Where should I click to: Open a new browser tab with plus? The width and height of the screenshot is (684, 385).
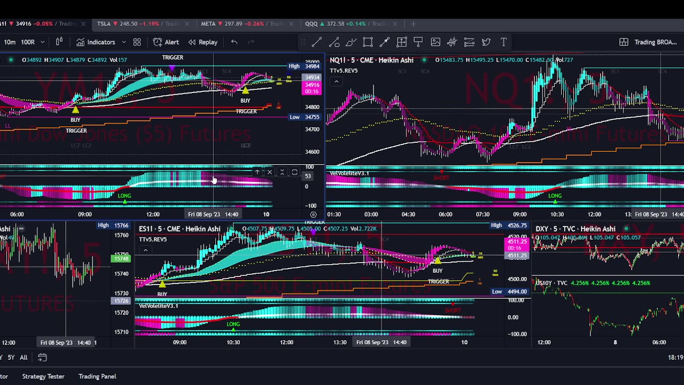(x=414, y=24)
